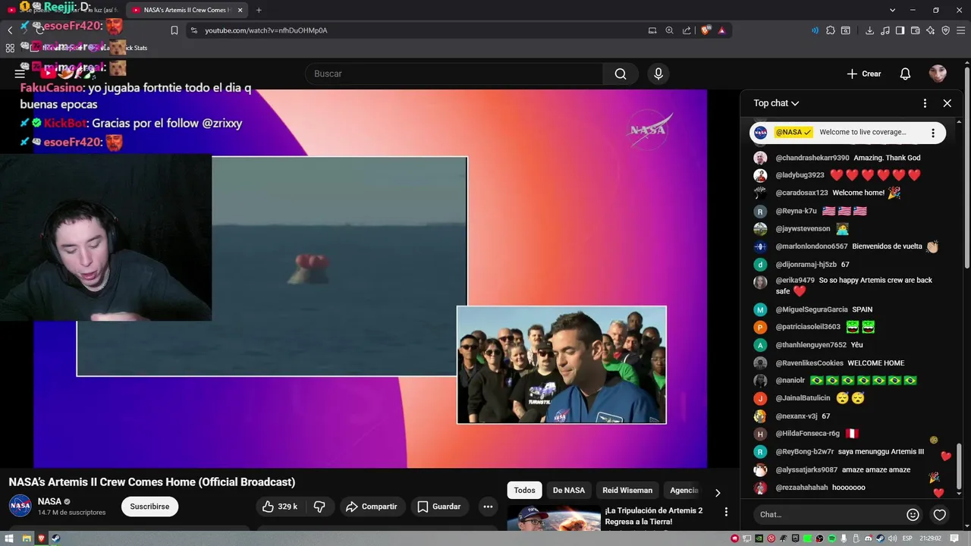Subscribe using the Suscribirse button
This screenshot has height=546, width=971.
(x=149, y=507)
